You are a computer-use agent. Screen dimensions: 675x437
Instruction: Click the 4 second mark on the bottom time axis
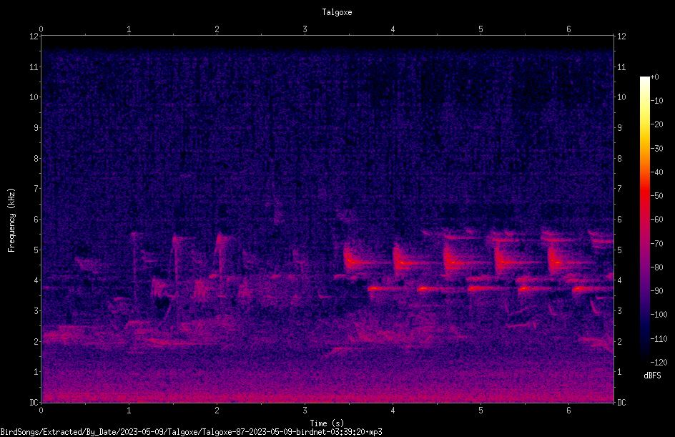pos(393,411)
